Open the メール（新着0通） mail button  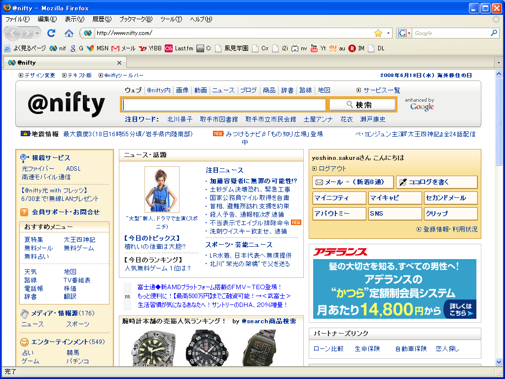pos(353,182)
